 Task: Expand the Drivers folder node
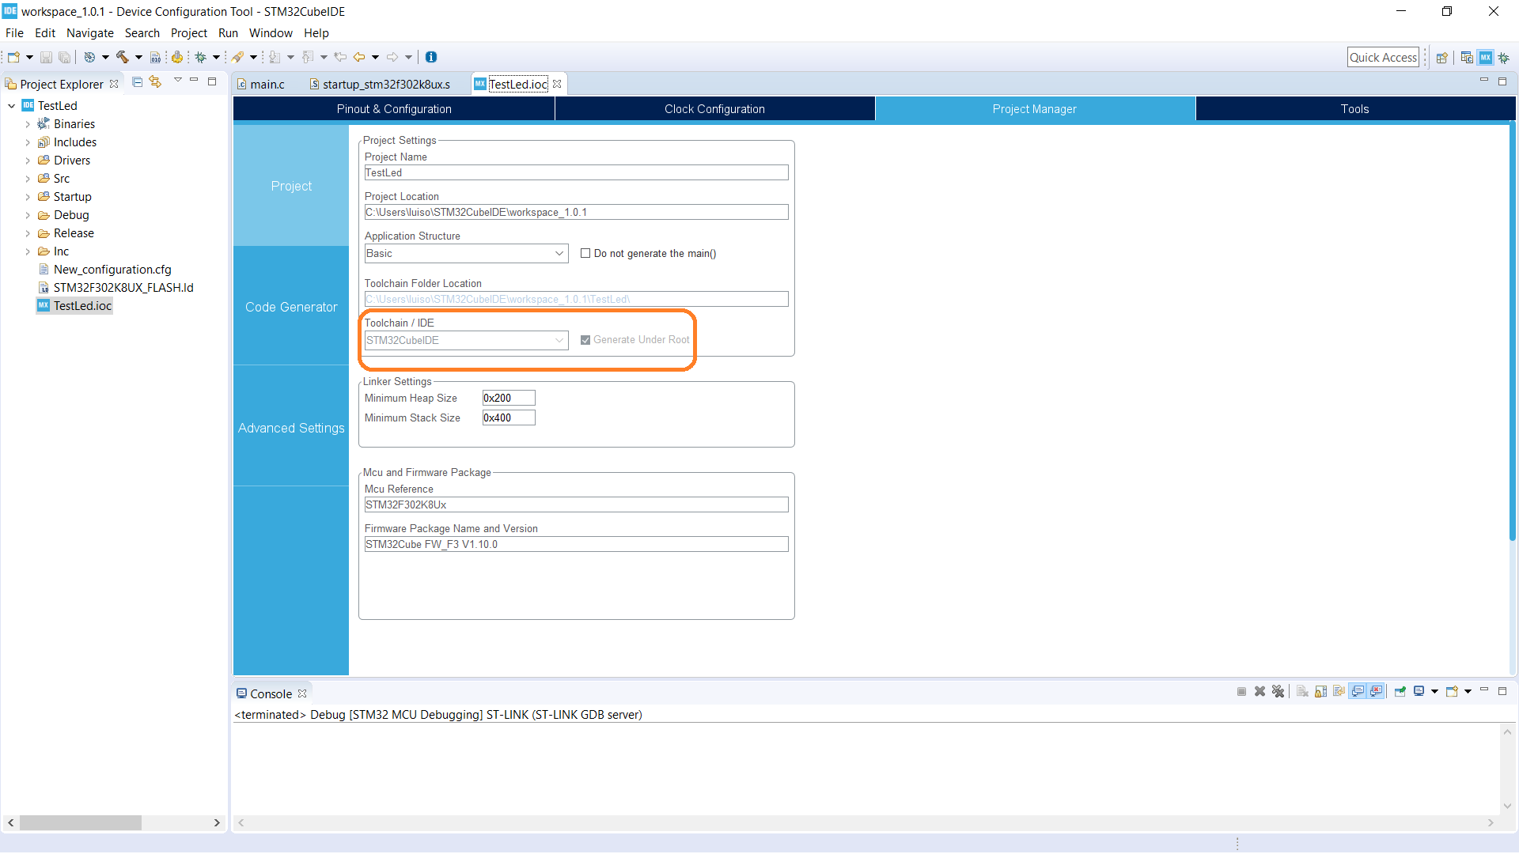coord(28,161)
